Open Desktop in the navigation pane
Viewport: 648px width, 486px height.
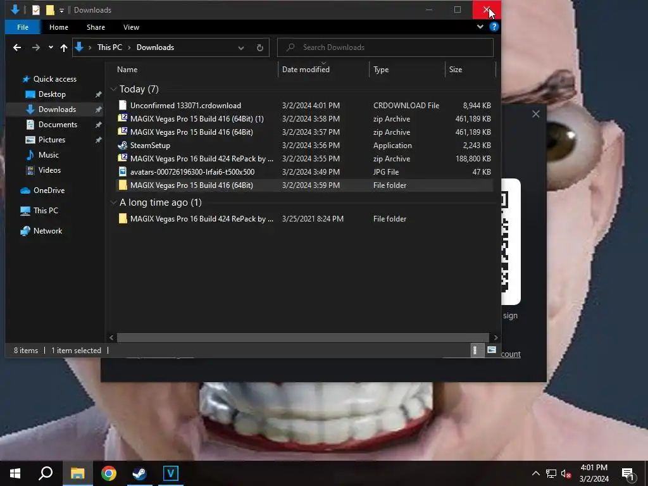click(x=52, y=94)
